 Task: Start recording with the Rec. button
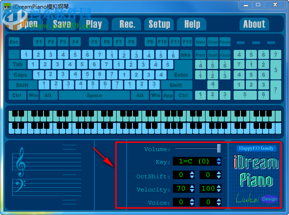127,24
